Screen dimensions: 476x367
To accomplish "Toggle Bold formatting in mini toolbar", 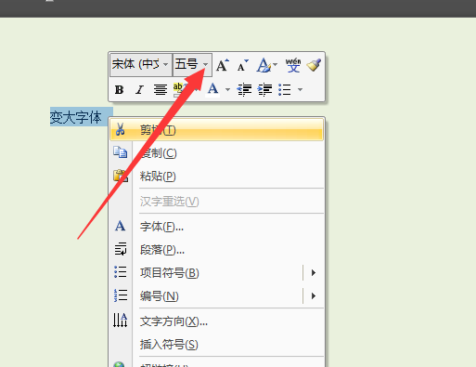I will click(x=120, y=90).
